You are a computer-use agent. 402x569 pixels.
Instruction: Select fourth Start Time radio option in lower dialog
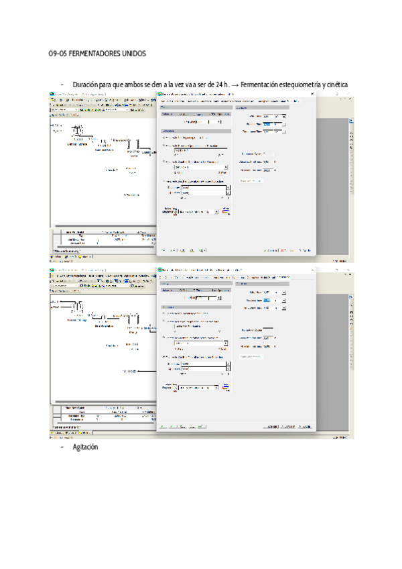tap(163, 357)
